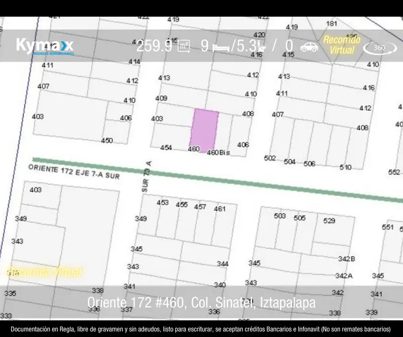This screenshot has width=403, height=337.
Task: Click lot number 342A
Action: 344,276
